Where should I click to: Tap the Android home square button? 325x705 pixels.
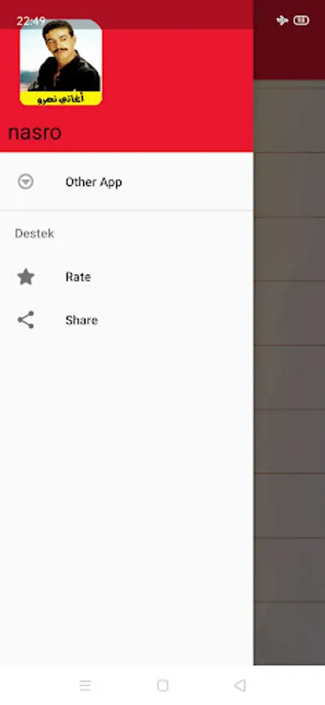(163, 685)
